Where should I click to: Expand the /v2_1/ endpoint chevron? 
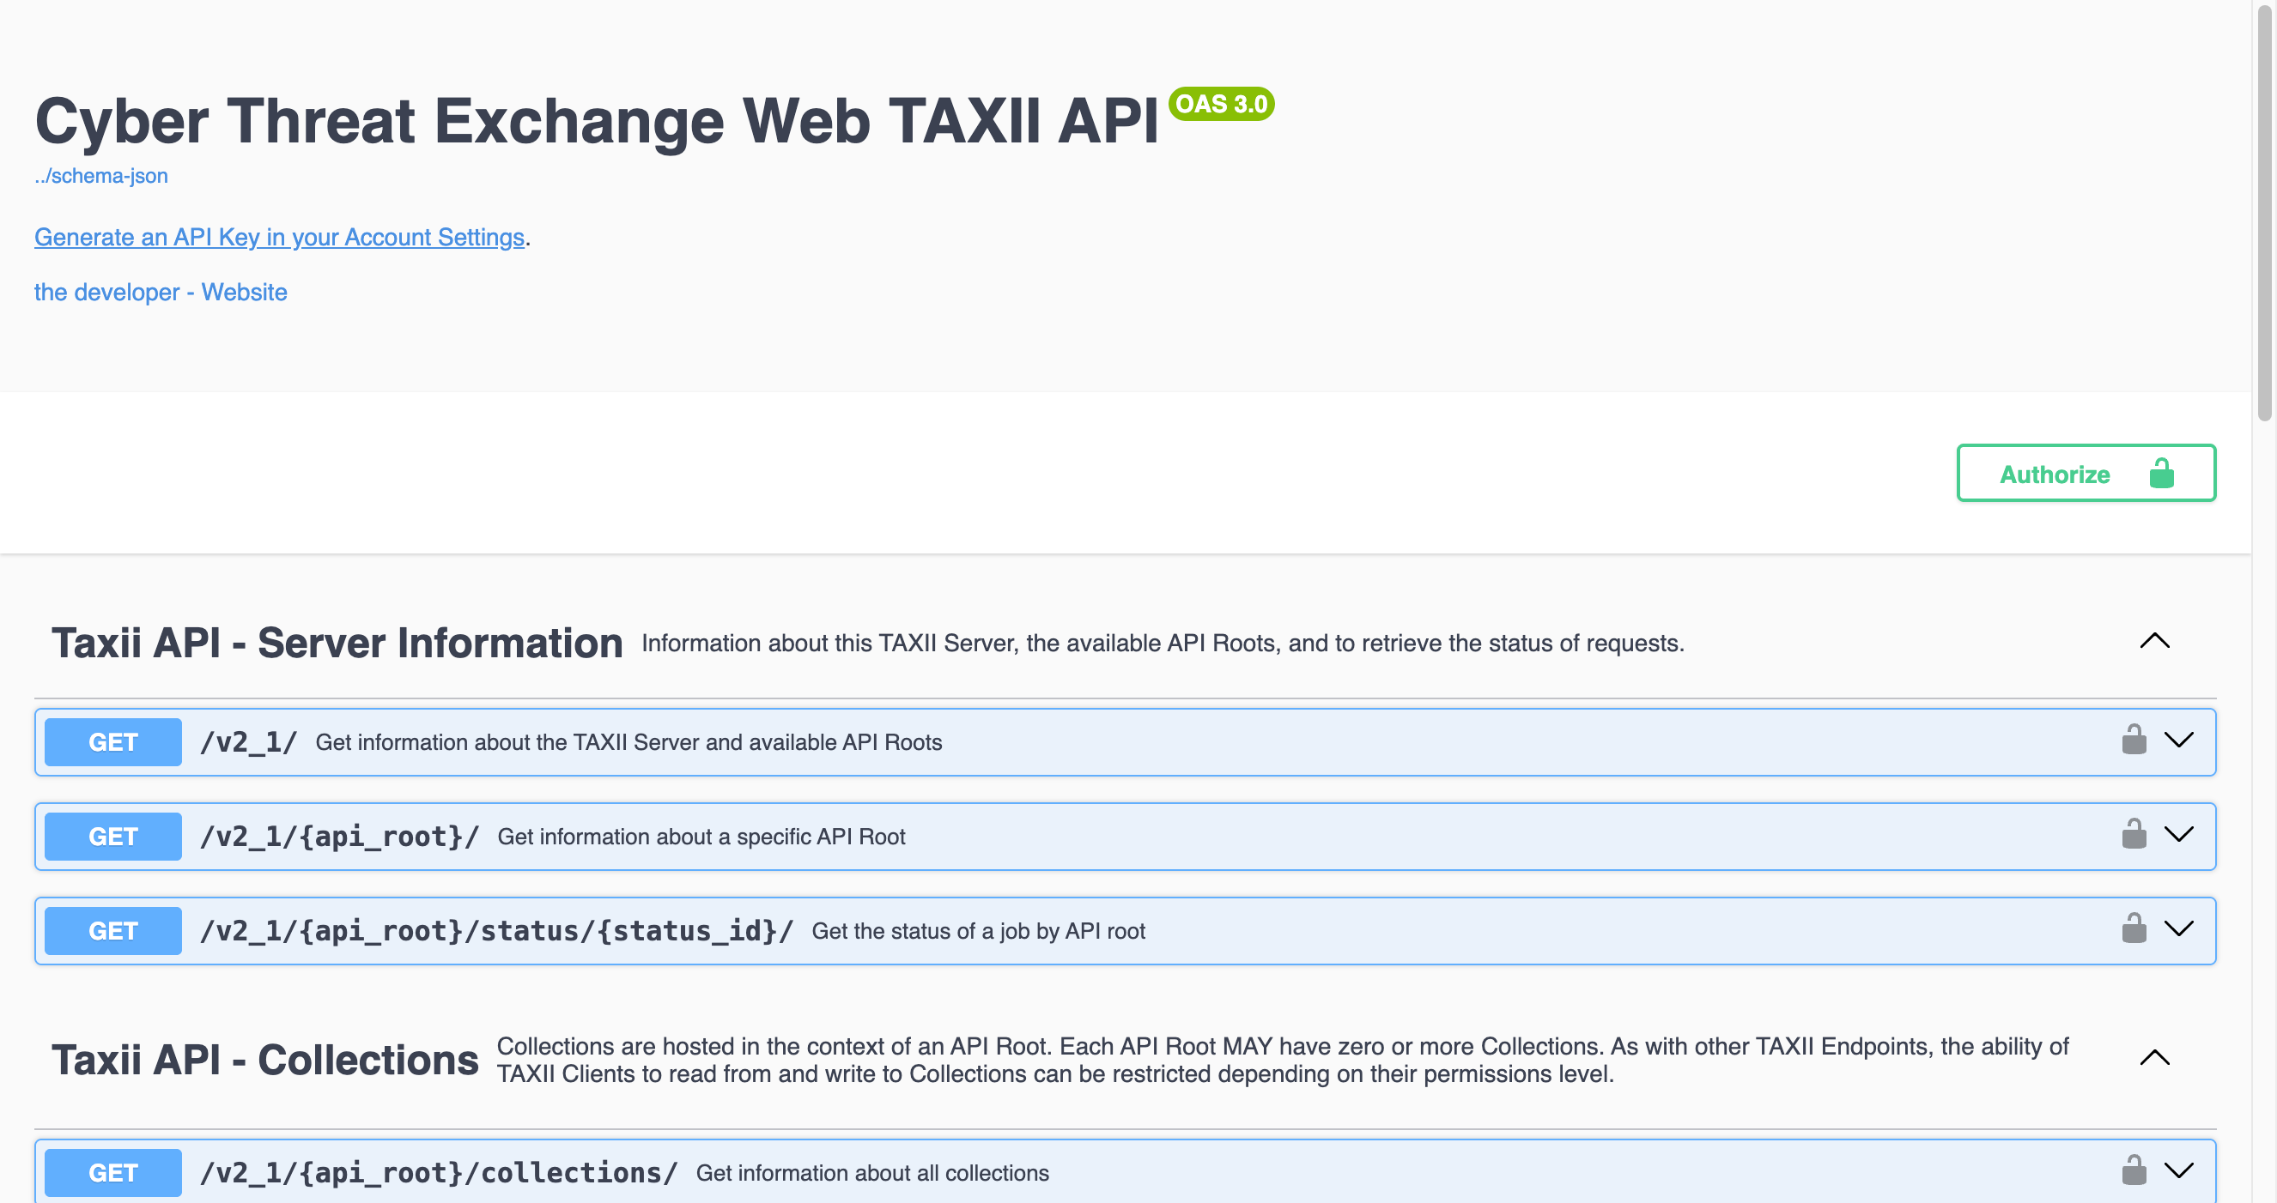click(2181, 741)
